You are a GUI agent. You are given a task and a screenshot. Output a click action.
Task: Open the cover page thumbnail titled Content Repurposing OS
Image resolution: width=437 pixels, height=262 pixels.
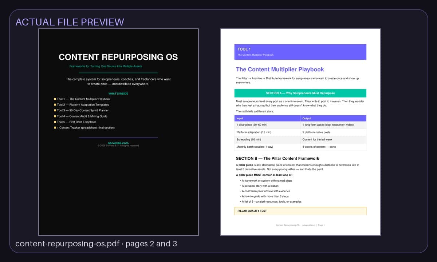pos(119,132)
